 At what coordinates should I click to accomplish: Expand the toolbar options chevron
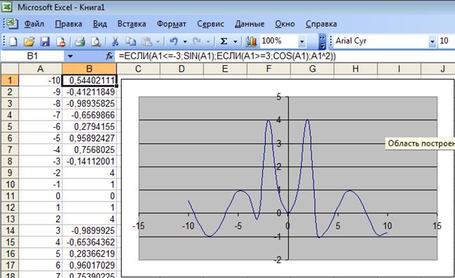[x=322, y=42]
